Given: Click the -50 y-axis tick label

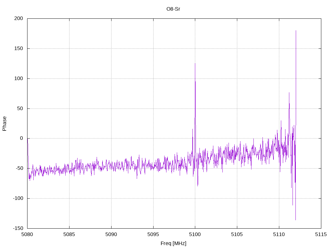Looking at the screenshot, I should [19, 168].
